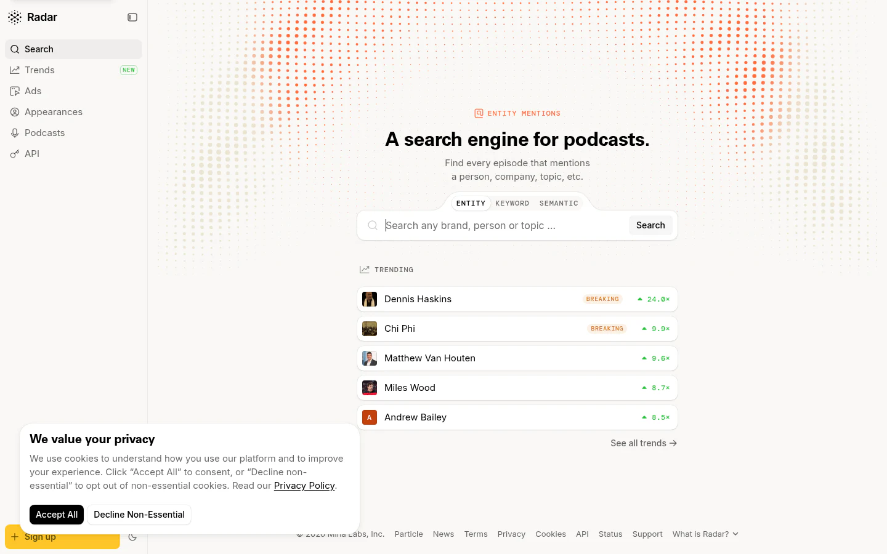The image size is (887, 554).
Task: Open API in the sidebar
Action: pyautogui.click(x=73, y=154)
